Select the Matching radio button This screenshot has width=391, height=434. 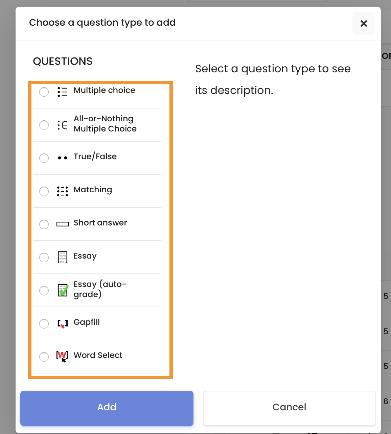44,191
